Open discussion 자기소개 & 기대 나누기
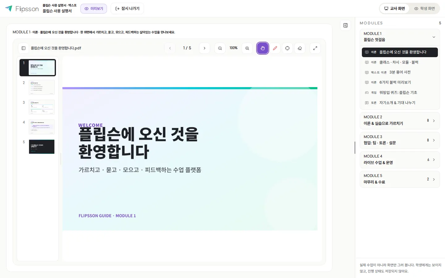Image resolution: width=445 pixels, height=278 pixels. tap(400, 103)
